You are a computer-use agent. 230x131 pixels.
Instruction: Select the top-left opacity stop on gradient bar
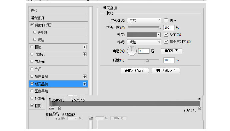(50, 99)
